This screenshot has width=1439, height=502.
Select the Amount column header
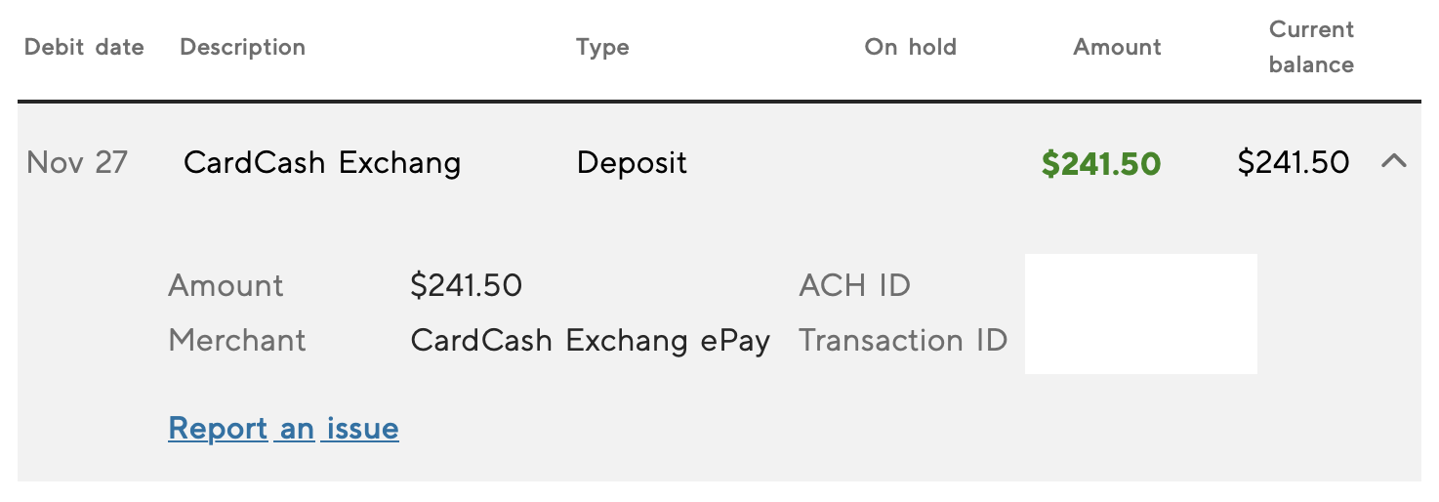click(x=1118, y=47)
